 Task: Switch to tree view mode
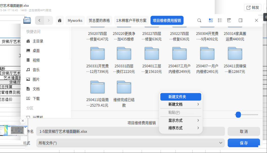pos(229,20)
